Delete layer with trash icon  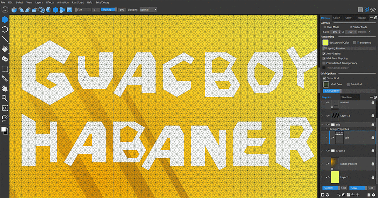coord(368,195)
